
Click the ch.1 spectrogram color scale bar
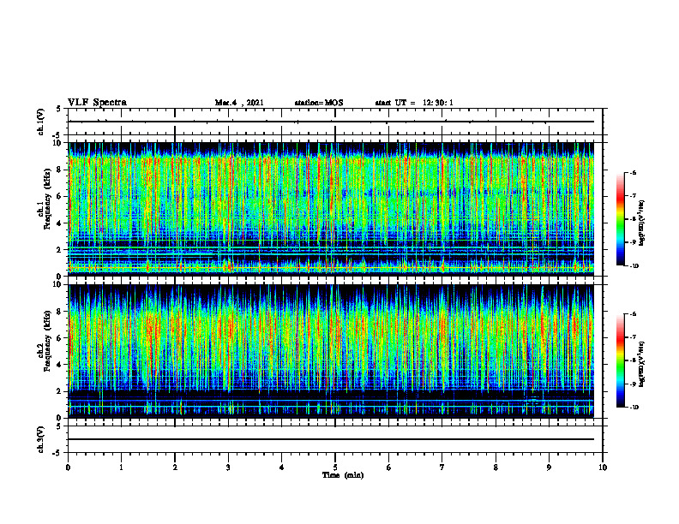click(620, 219)
